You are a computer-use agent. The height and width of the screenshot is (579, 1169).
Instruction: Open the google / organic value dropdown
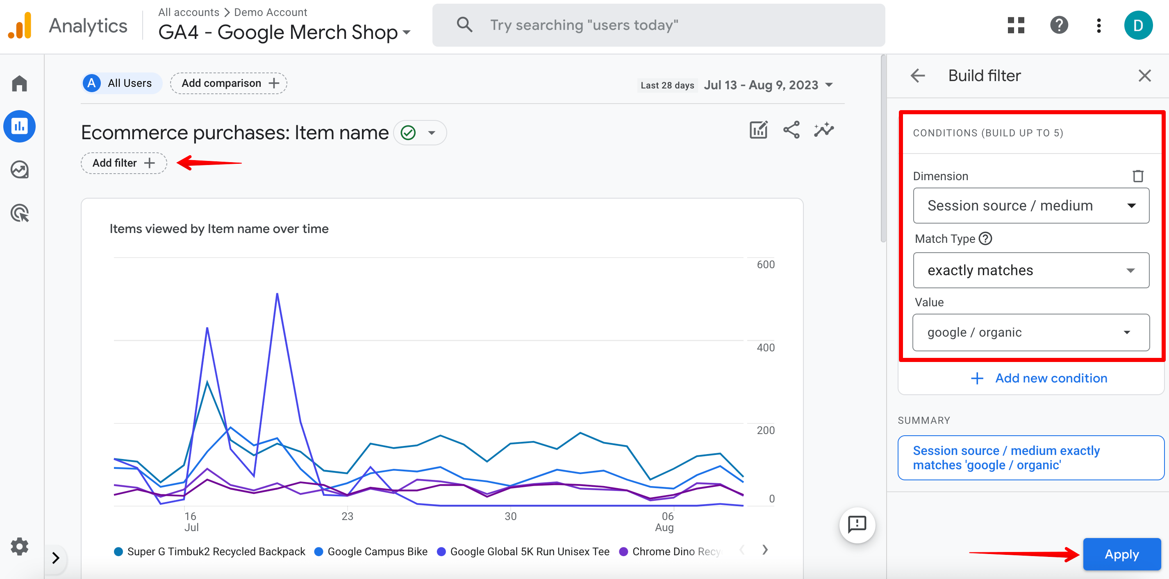(1031, 332)
